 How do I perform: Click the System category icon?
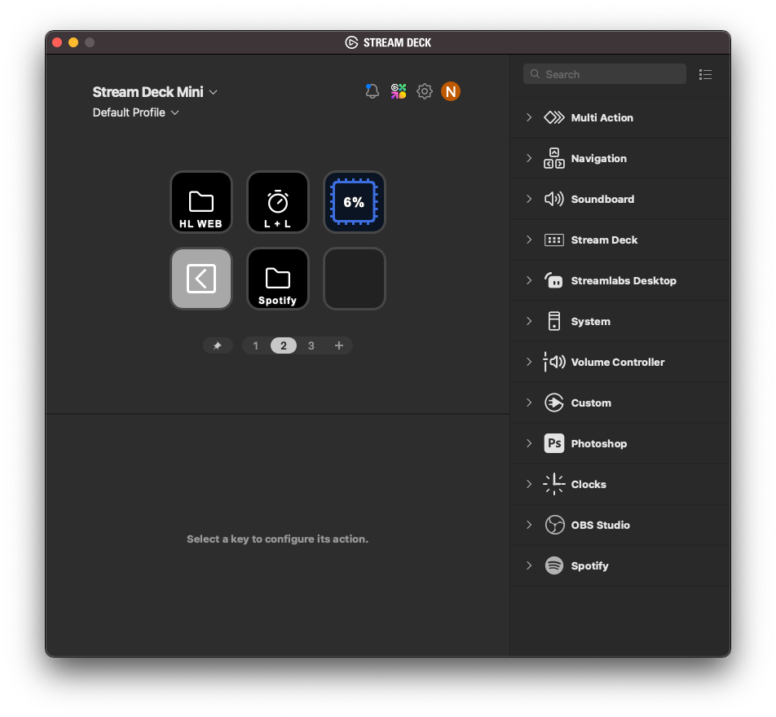554,321
